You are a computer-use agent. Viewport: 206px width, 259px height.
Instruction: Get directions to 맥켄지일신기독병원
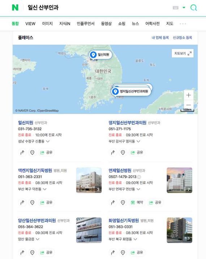point(22,203)
